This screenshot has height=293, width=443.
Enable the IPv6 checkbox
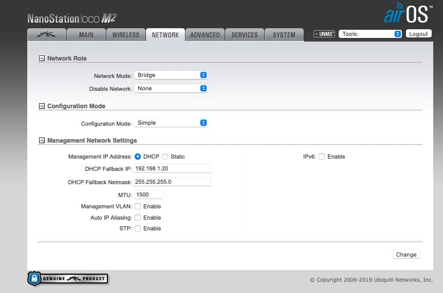point(322,157)
